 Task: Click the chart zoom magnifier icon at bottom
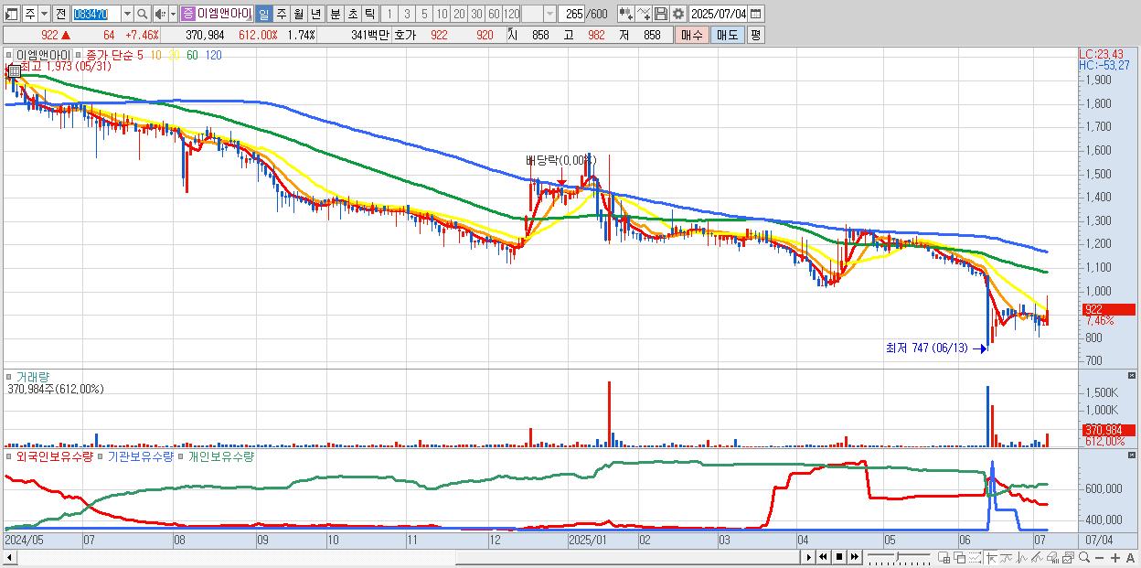point(1084,557)
